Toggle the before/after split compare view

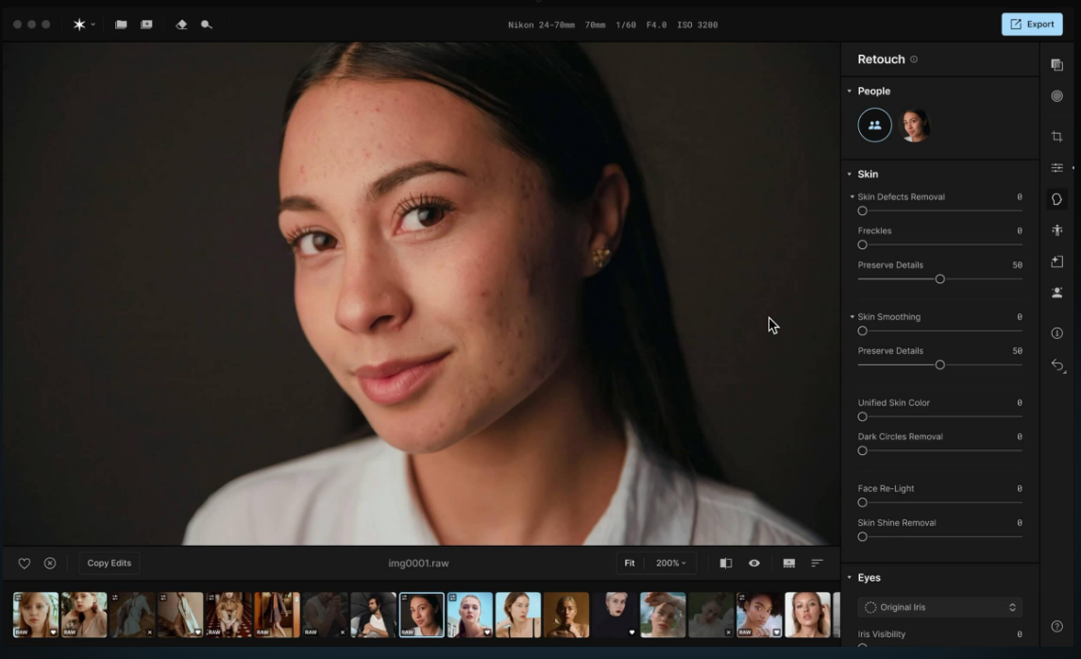pyautogui.click(x=725, y=564)
